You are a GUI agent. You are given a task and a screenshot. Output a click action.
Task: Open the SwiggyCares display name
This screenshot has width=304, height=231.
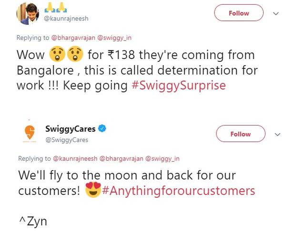(71, 129)
